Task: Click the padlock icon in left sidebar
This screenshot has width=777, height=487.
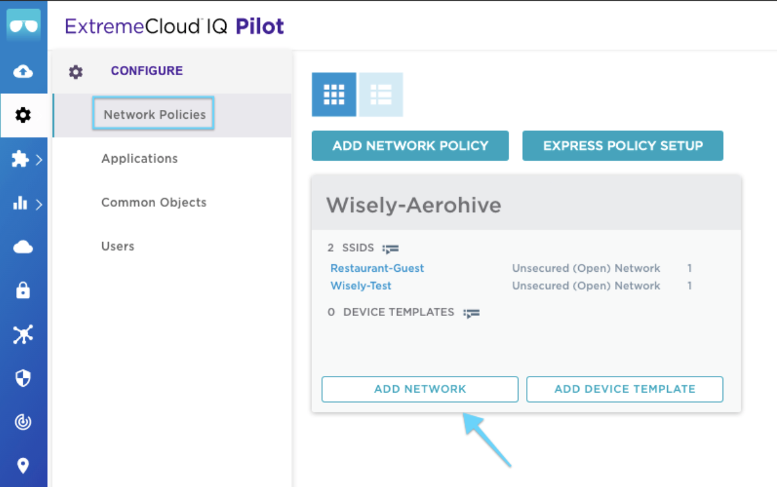Action: tap(23, 291)
